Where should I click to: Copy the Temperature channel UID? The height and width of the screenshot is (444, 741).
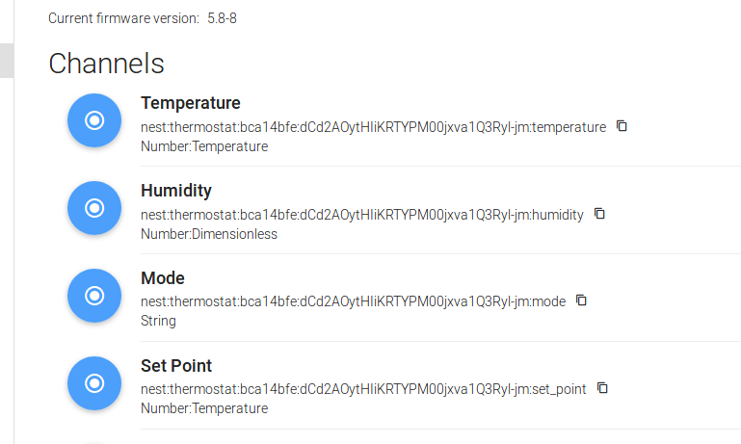click(x=622, y=126)
